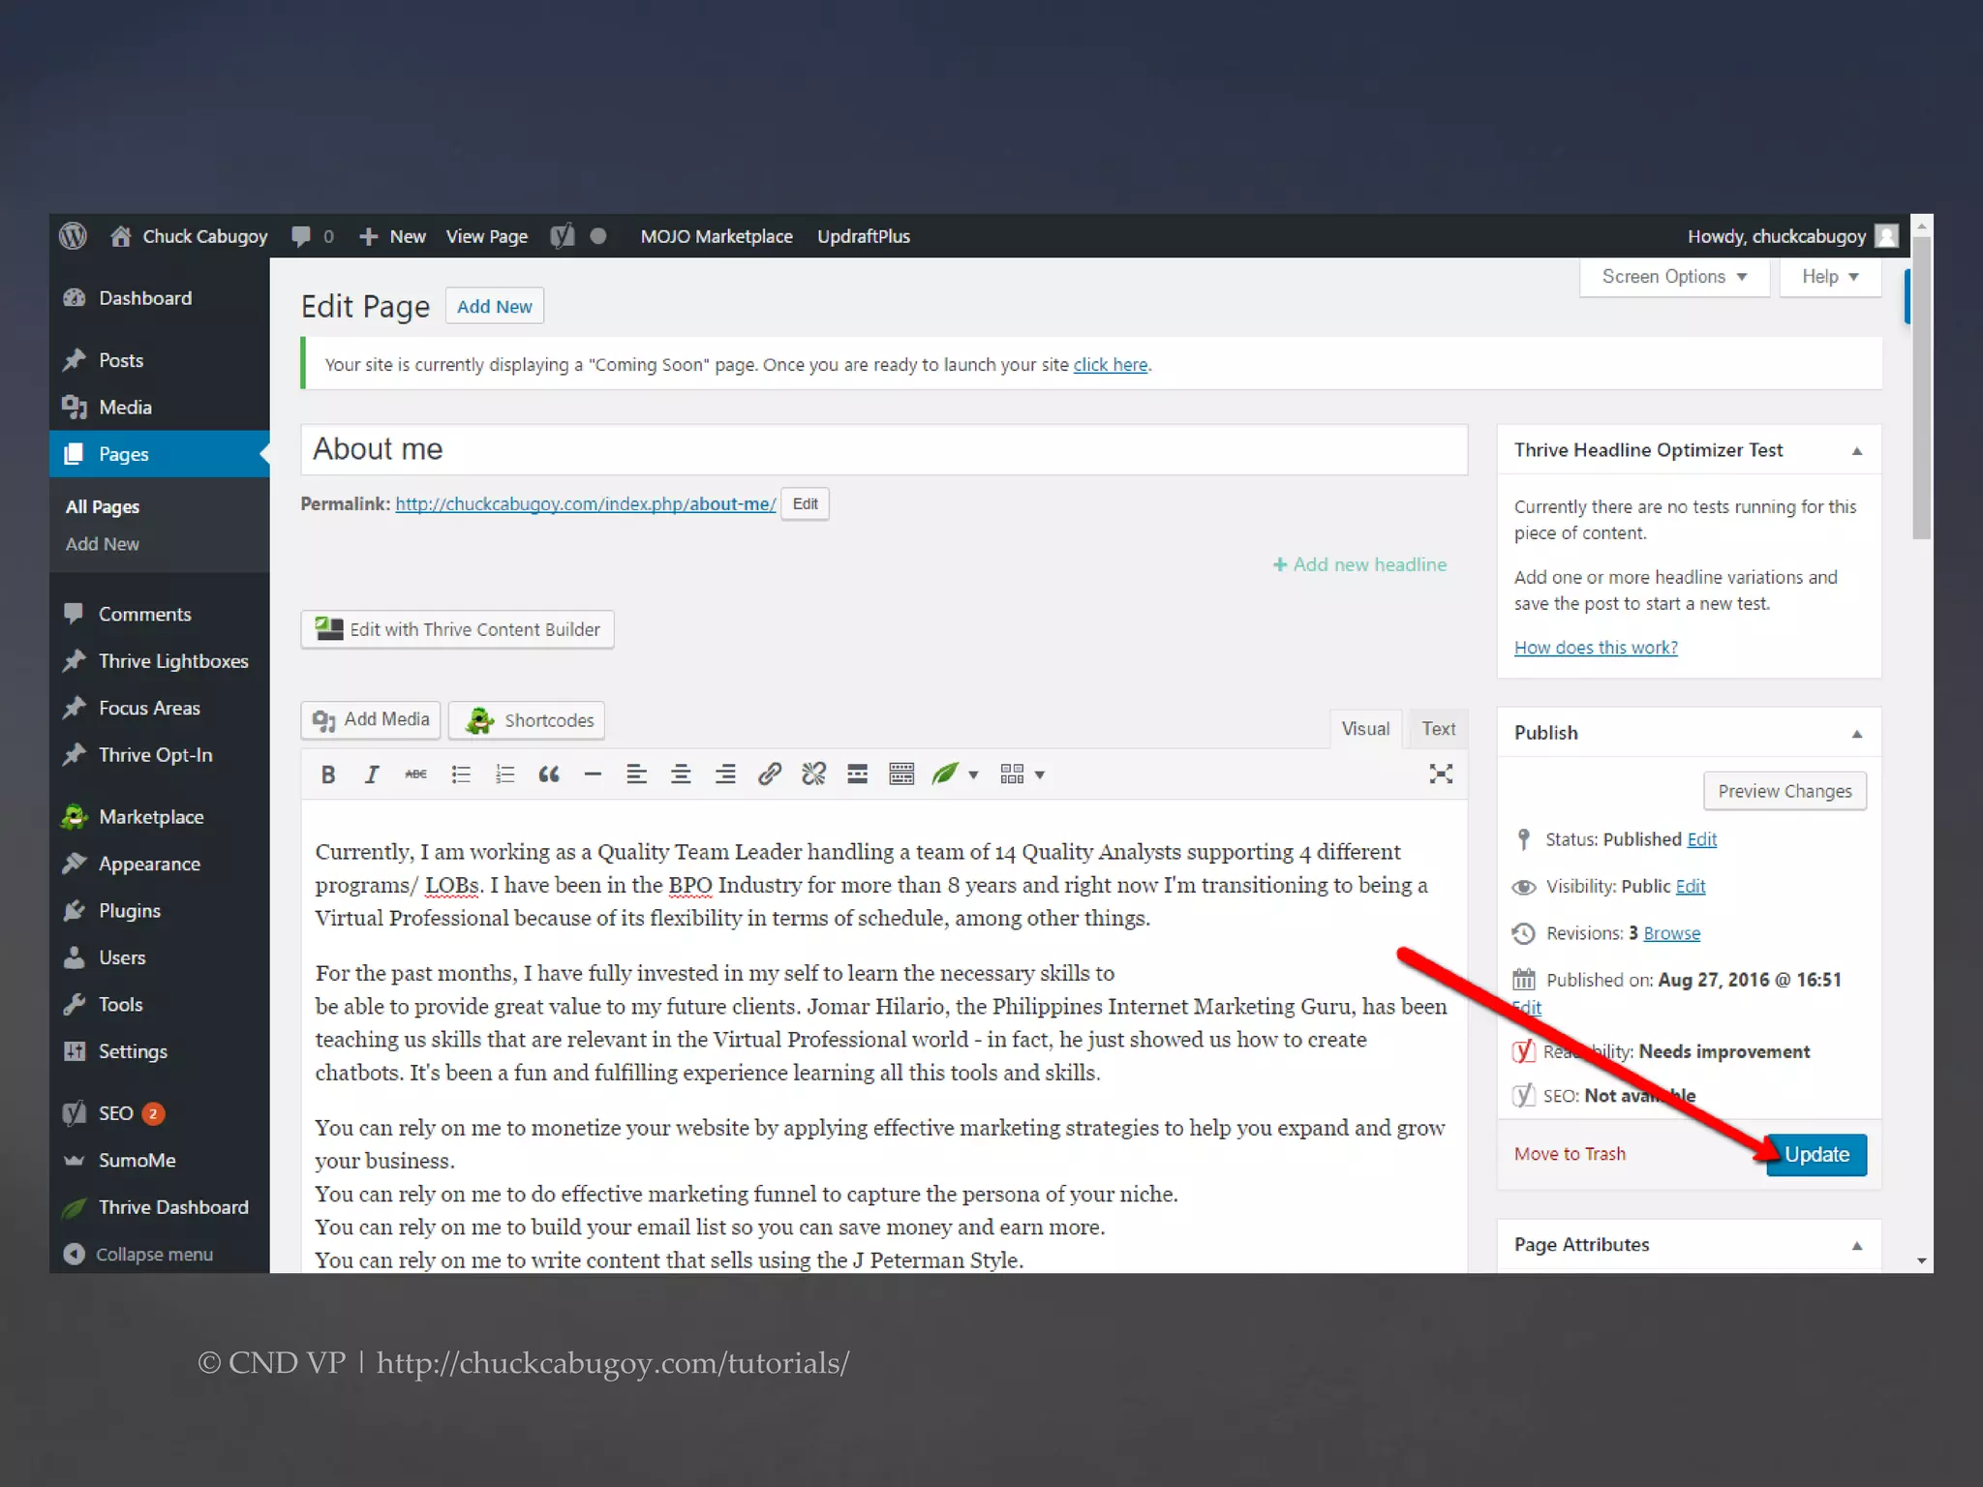1983x1487 pixels.
Task: Insert or edit a link
Action: (x=770, y=774)
